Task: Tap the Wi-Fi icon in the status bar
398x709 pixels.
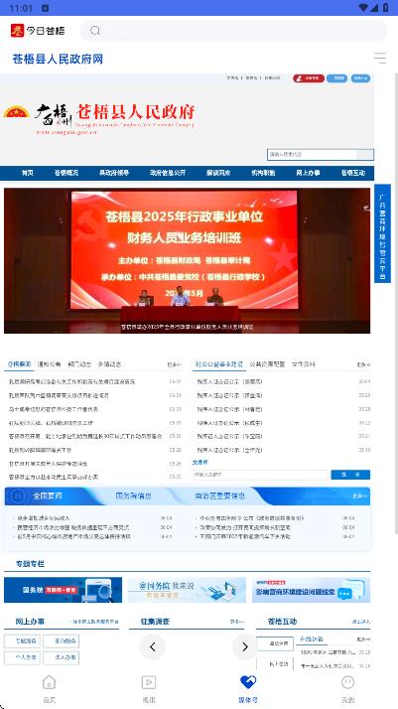Action: pos(363,8)
